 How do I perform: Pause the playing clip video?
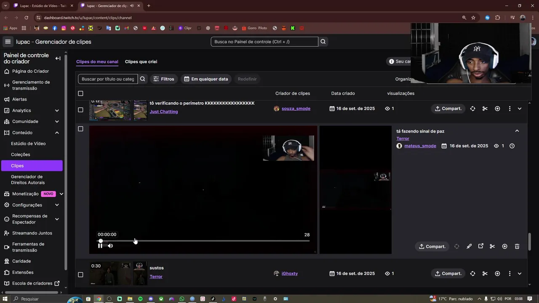pos(100,246)
